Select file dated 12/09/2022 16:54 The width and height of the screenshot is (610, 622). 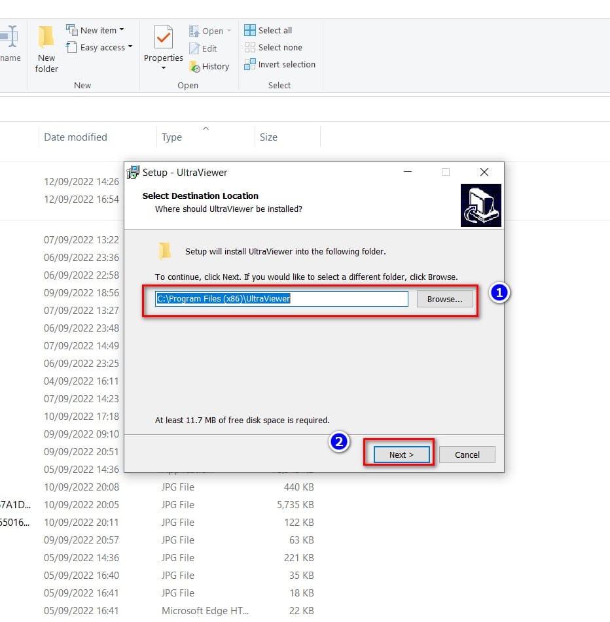tap(81, 199)
